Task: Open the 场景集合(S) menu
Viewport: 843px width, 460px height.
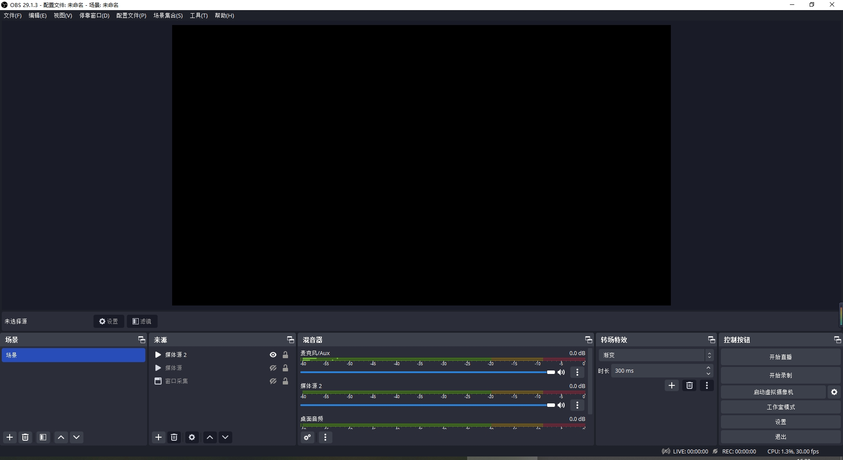Action: tap(168, 15)
